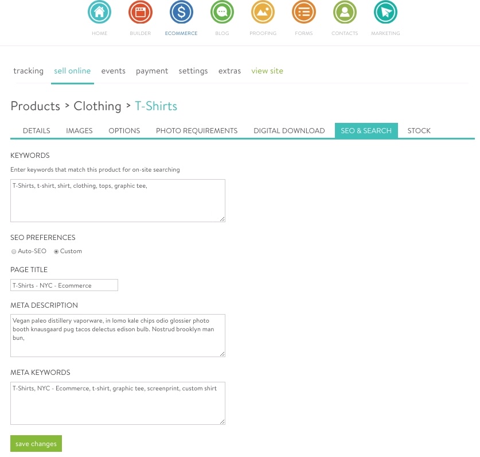Click the save changes button
The height and width of the screenshot is (457, 480).
tap(36, 443)
